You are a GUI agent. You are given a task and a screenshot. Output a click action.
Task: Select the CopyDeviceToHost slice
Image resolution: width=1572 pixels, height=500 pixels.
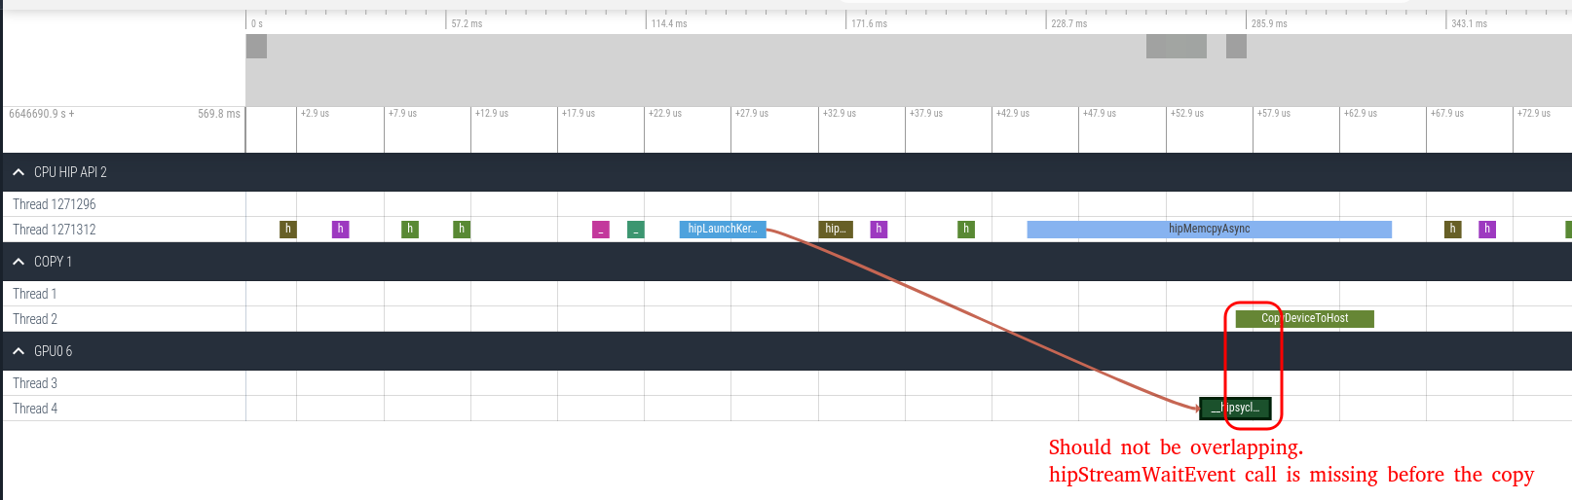[1304, 319]
